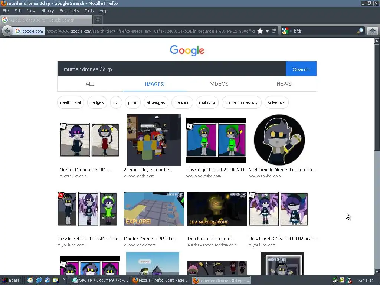Click the blue Search button

point(301,69)
